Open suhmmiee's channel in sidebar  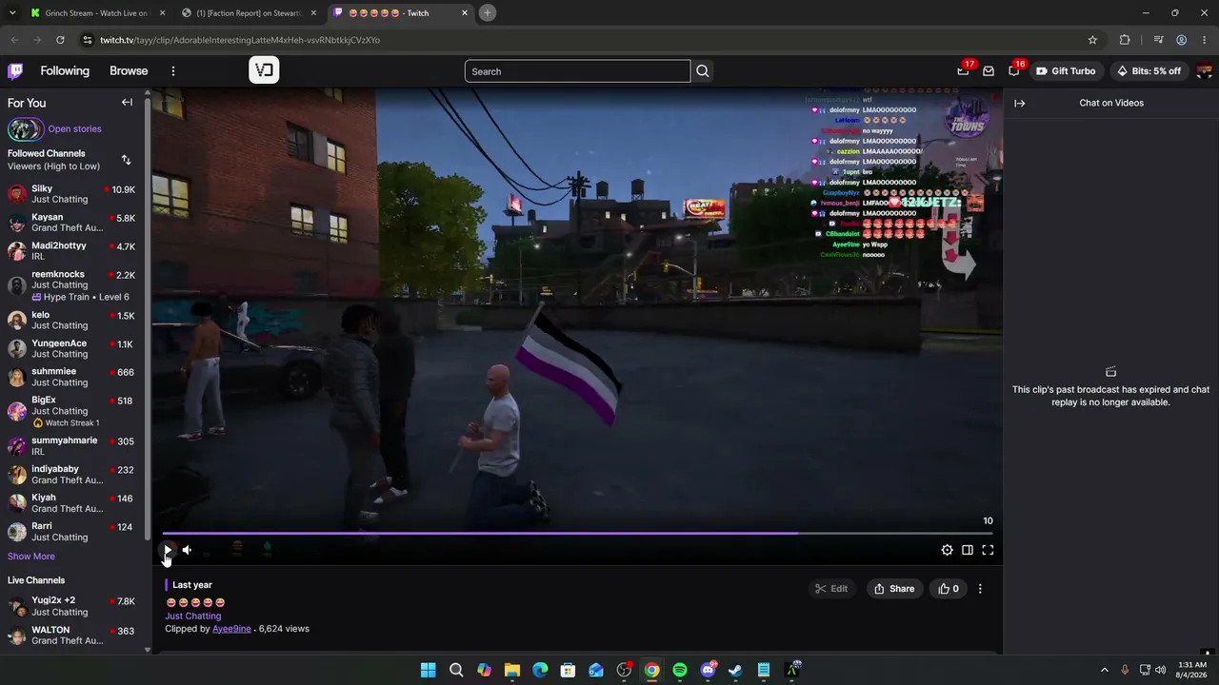pos(71,377)
